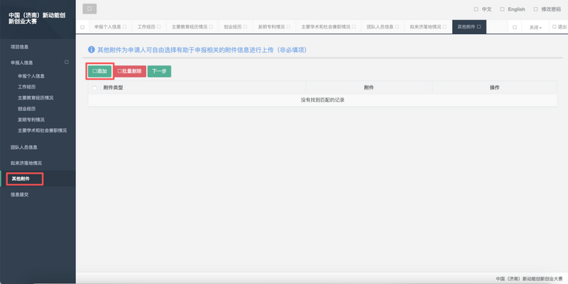Close the 主要教育经历情况 tab via its close icon
568x284 pixels.
(210, 26)
